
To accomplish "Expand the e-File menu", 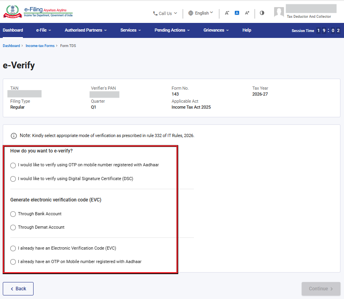I will click(x=43, y=30).
